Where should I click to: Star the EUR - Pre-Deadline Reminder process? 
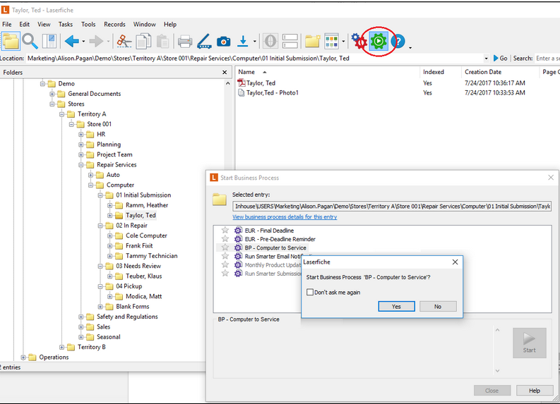pos(225,239)
